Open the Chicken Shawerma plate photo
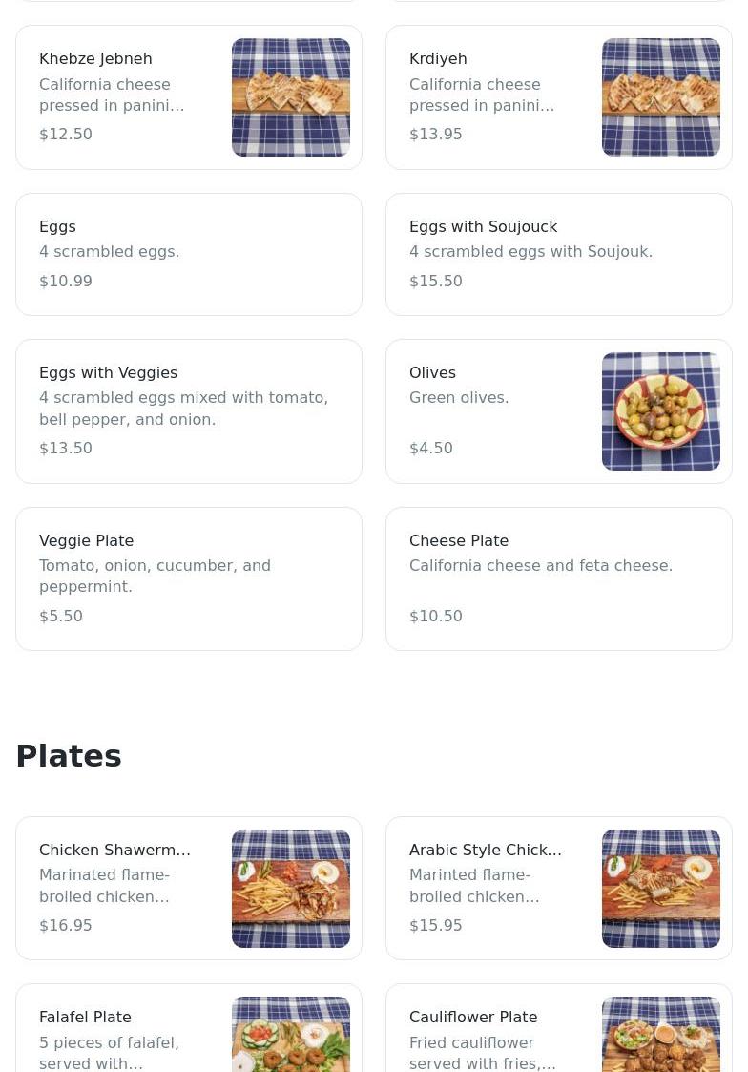 (291, 888)
